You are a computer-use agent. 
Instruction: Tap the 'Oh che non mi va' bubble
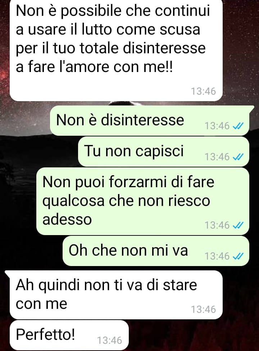point(156,251)
